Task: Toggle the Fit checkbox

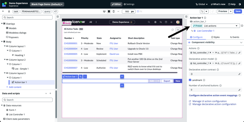Action: [138, 11]
